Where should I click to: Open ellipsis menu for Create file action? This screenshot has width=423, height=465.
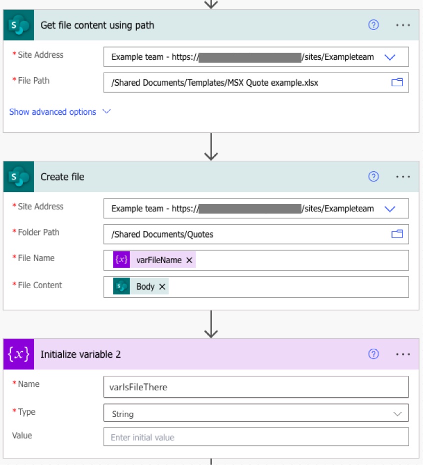click(402, 176)
